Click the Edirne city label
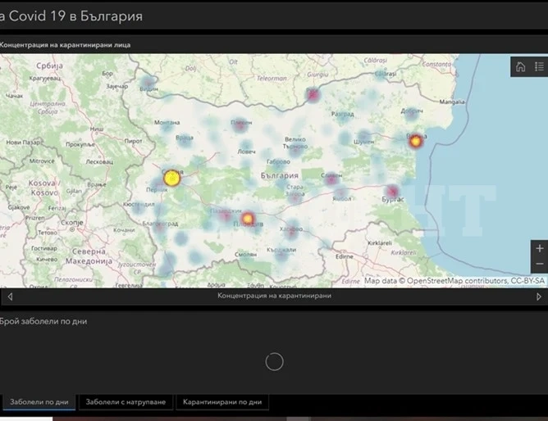Viewport: 548px width, 421px height. pyautogui.click(x=345, y=256)
